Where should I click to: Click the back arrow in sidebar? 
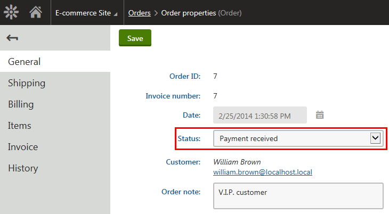click(x=12, y=38)
